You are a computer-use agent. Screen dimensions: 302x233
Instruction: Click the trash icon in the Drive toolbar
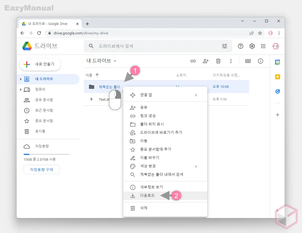tap(218, 61)
